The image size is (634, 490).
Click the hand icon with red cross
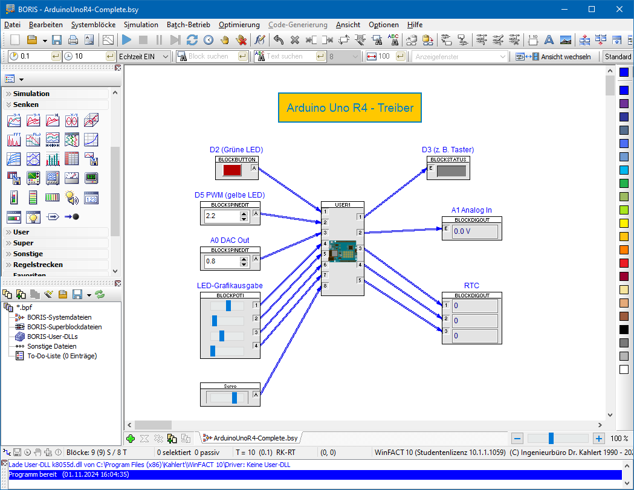click(x=241, y=40)
